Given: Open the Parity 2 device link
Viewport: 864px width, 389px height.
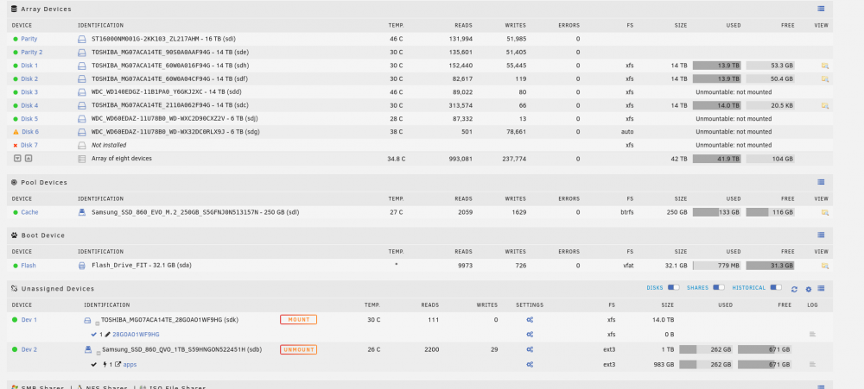Looking at the screenshot, I should pyautogui.click(x=32, y=53).
